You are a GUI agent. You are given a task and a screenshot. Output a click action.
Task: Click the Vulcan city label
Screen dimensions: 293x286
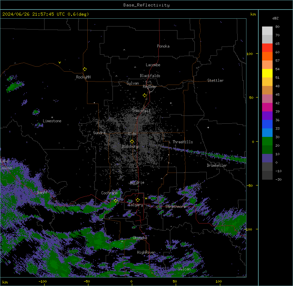(x=184, y=269)
